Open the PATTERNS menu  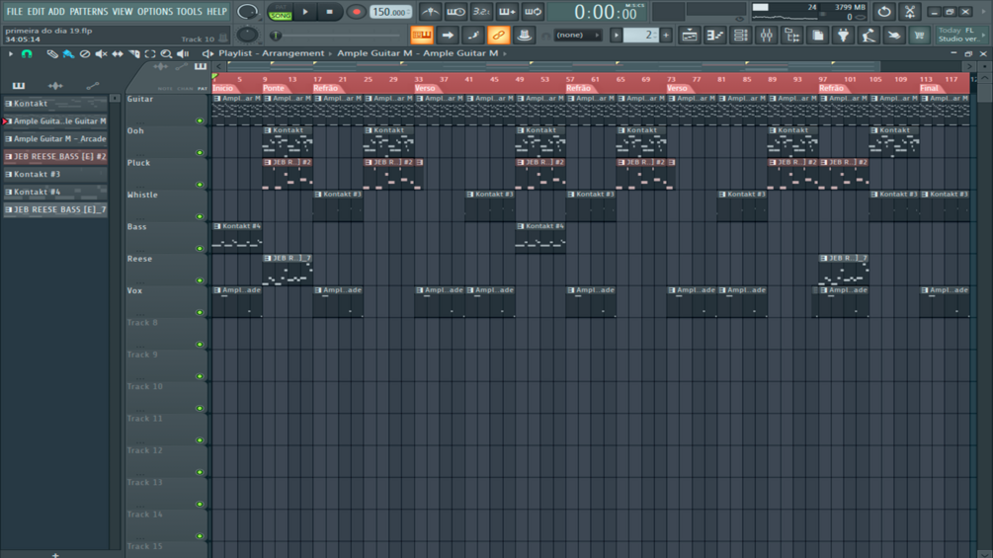pos(88,12)
